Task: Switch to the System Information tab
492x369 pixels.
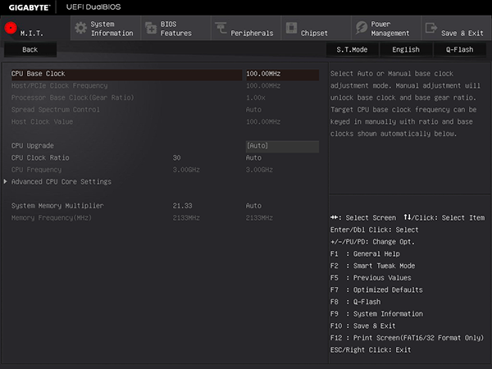Action: tap(106, 28)
